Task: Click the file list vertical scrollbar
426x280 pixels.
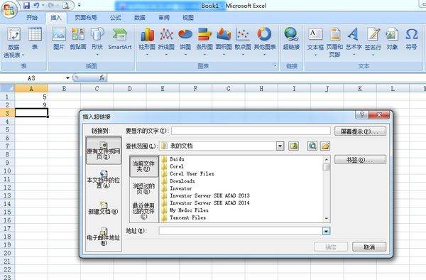Action: 327,189
